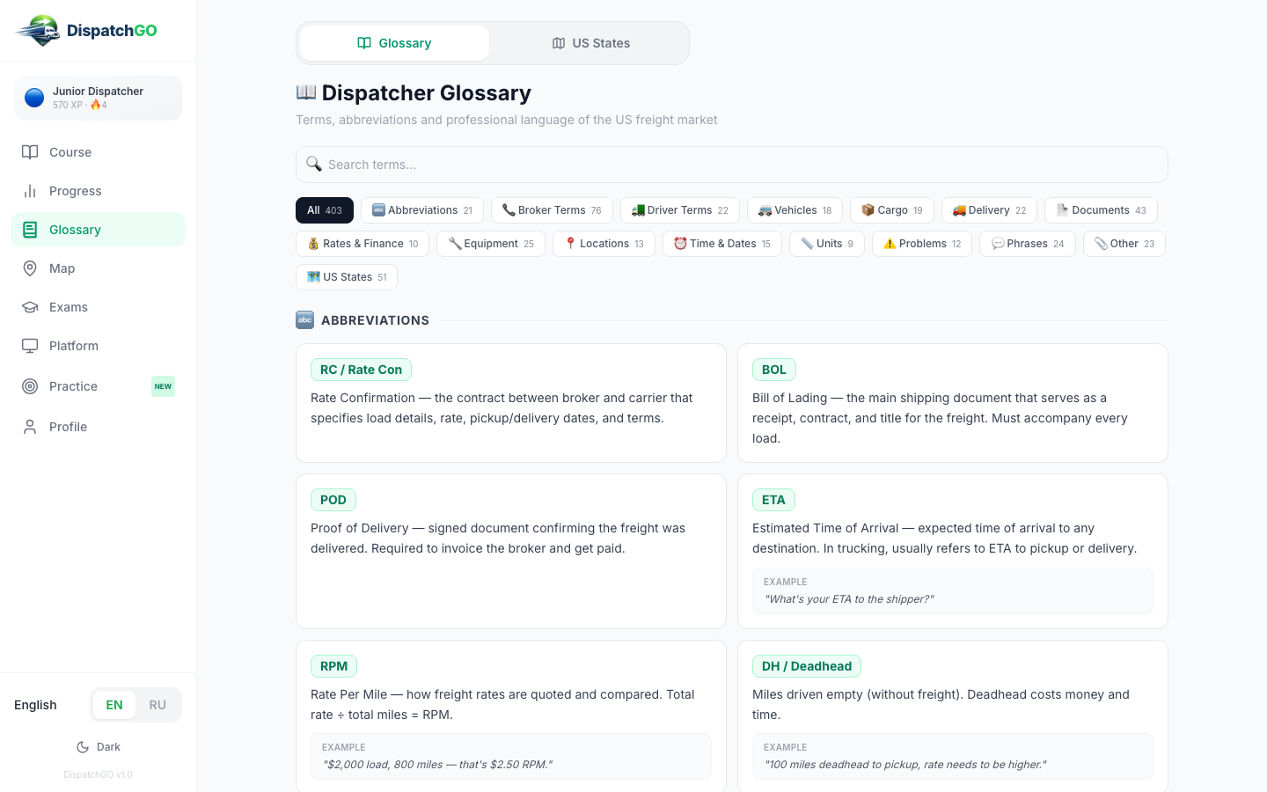Select the All 403 filter chip
This screenshot has height=792, width=1267.
[325, 210]
